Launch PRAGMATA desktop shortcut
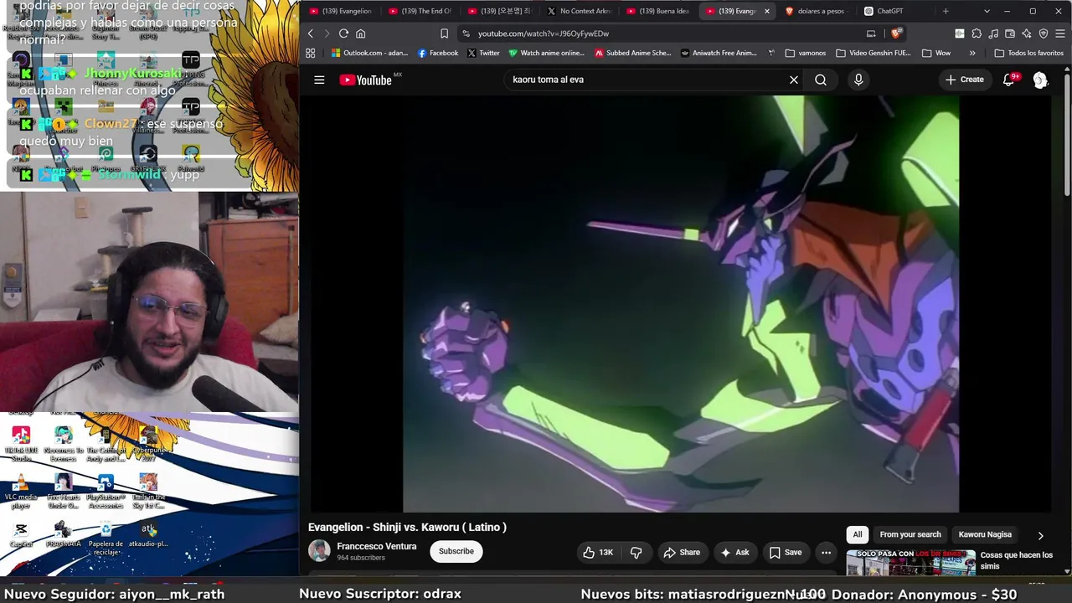Viewport: 1072px width, 603px height. pos(64,535)
